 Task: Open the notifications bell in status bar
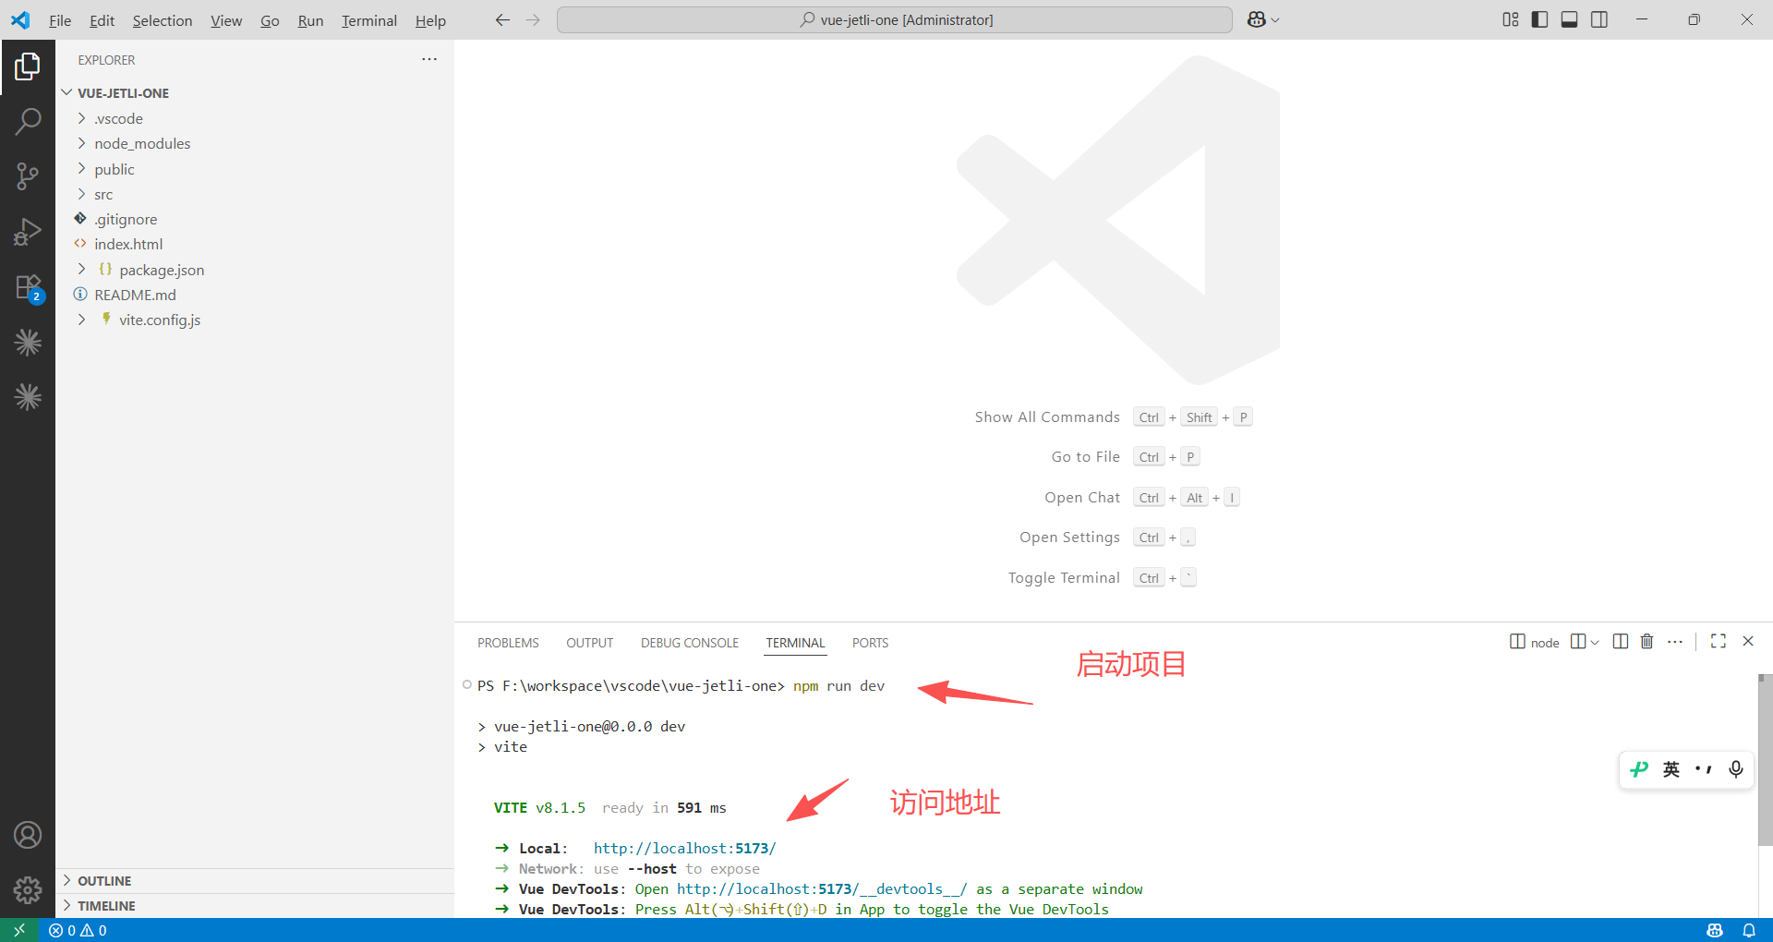(1749, 930)
